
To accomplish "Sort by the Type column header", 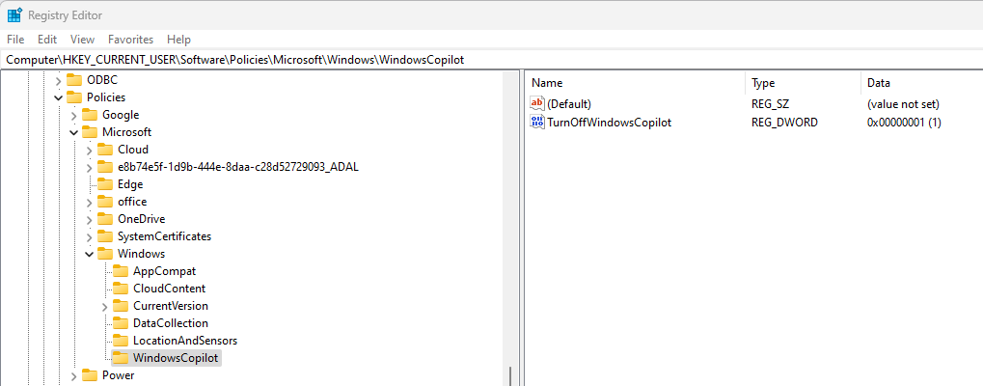I will point(803,83).
